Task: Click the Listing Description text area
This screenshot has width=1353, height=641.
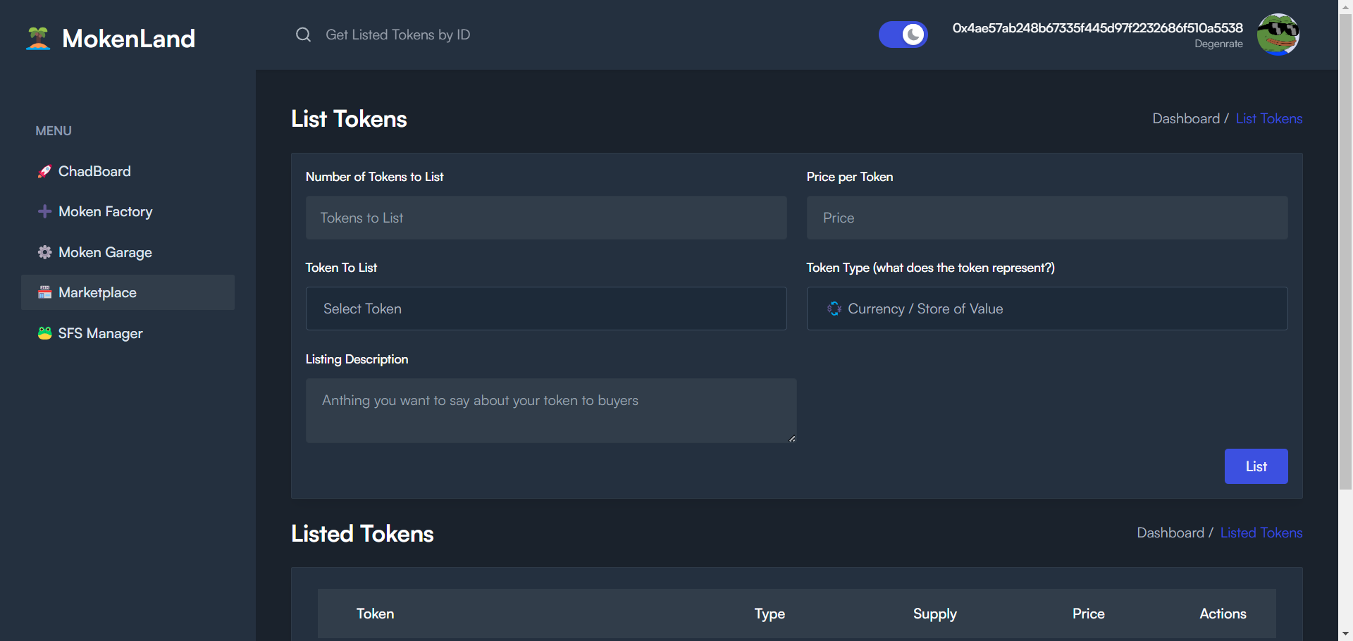Action: coord(551,411)
